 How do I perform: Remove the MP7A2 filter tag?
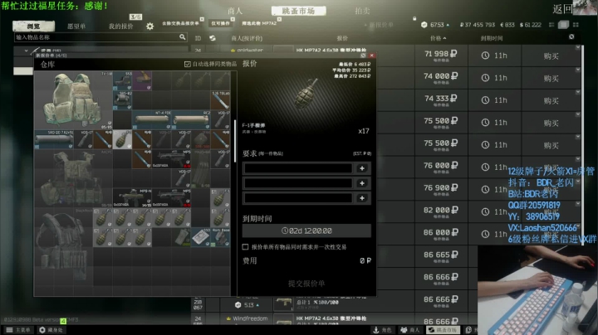pos(279,19)
